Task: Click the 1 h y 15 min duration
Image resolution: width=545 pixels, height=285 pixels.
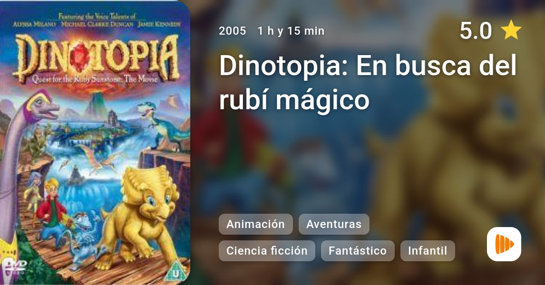Action: point(291,31)
